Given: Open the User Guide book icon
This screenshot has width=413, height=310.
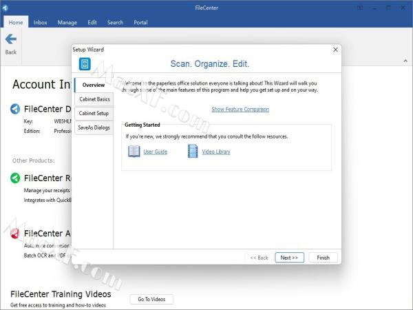Looking at the screenshot, I should 134,152.
